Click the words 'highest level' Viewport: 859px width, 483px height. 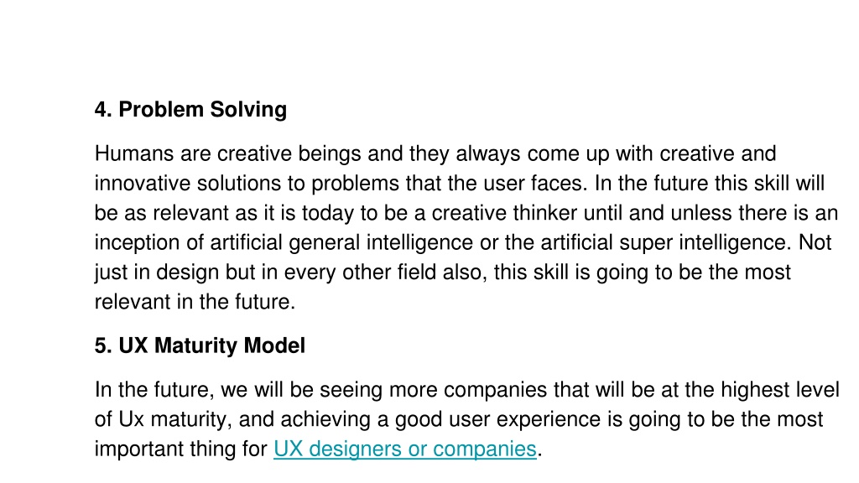780,390
